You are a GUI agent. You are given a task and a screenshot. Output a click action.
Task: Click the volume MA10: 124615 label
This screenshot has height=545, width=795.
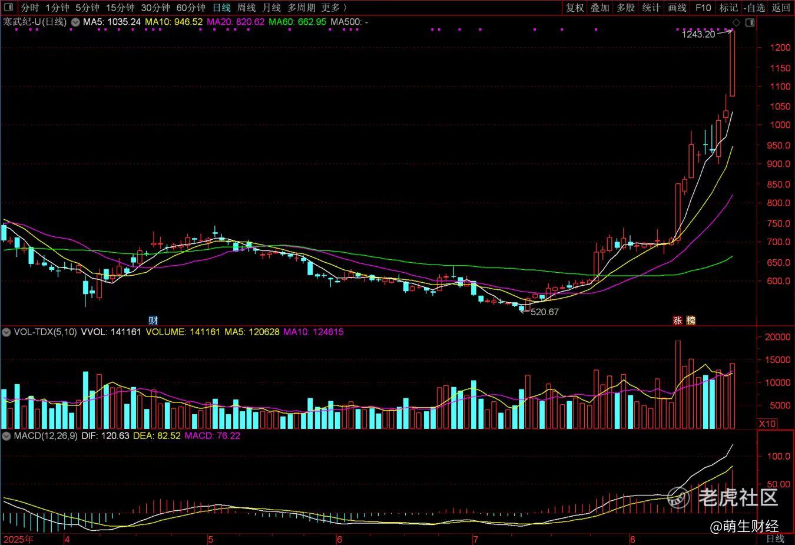[313, 332]
